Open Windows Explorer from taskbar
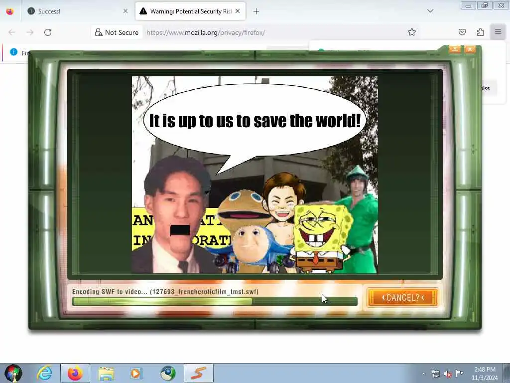510x383 pixels. (106, 373)
